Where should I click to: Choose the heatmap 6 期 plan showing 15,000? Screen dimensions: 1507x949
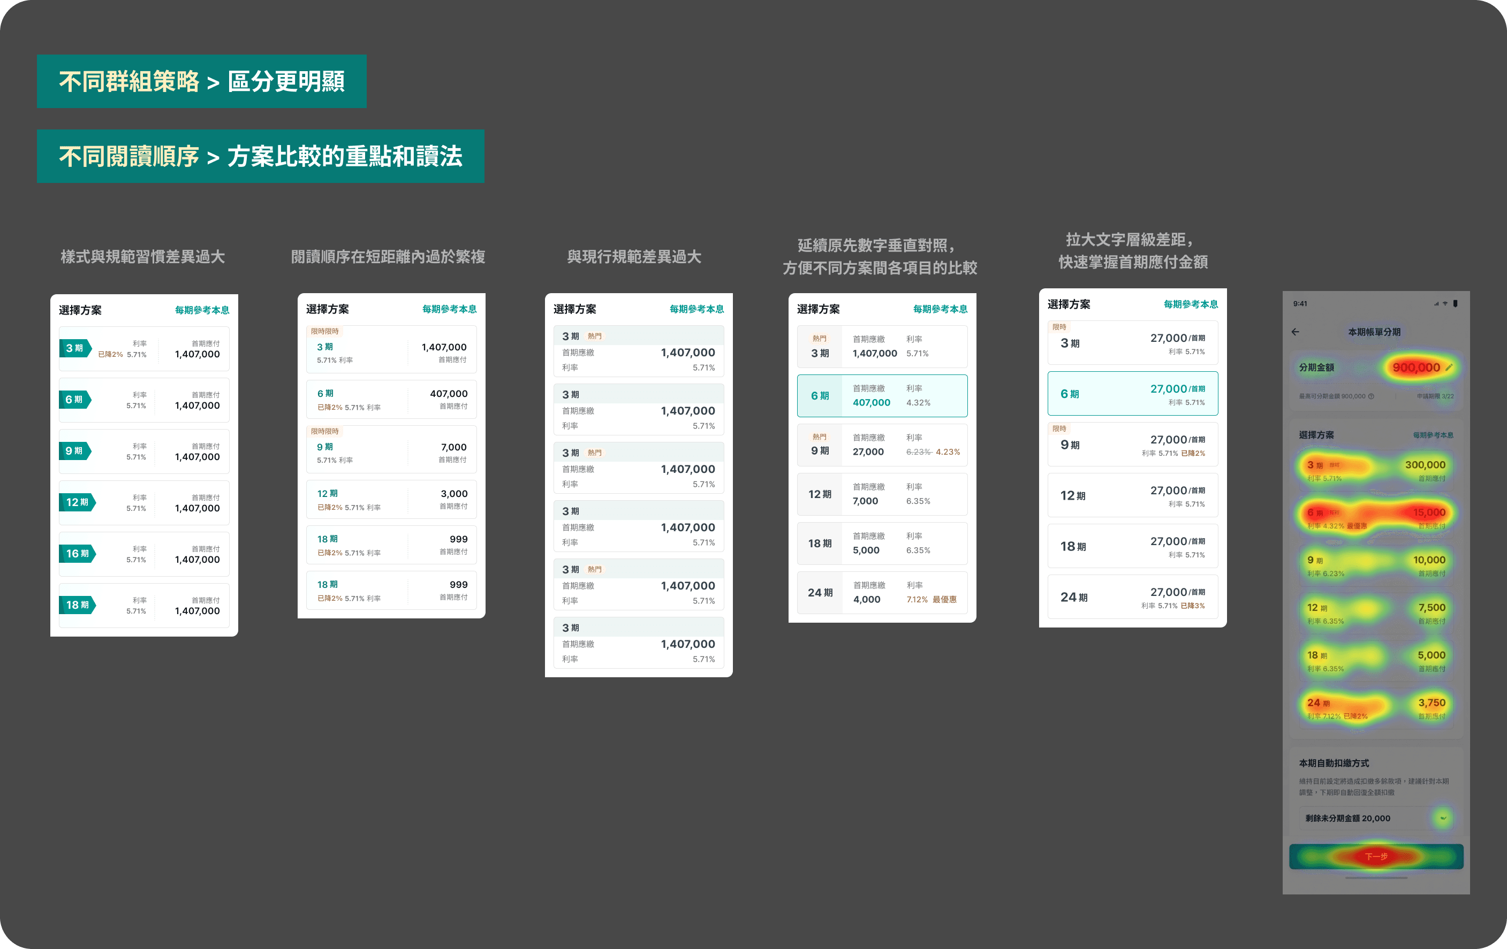point(1376,518)
